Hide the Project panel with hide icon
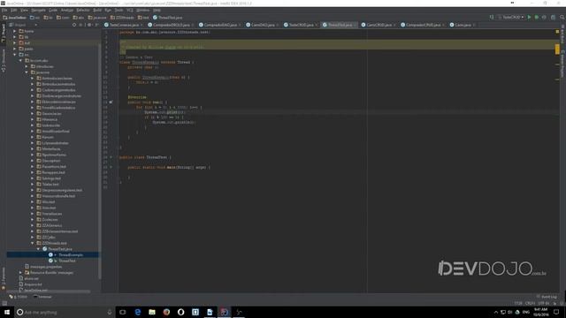 [x=96, y=25]
